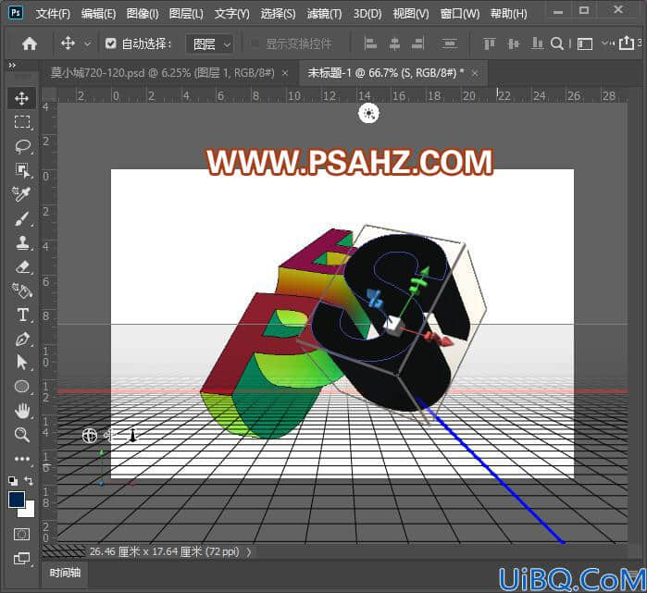Image resolution: width=647 pixels, height=593 pixels.
Task: Select the Brush tool
Action: pyautogui.click(x=22, y=218)
